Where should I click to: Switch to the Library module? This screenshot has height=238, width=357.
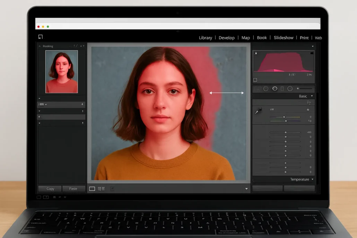pyautogui.click(x=205, y=37)
